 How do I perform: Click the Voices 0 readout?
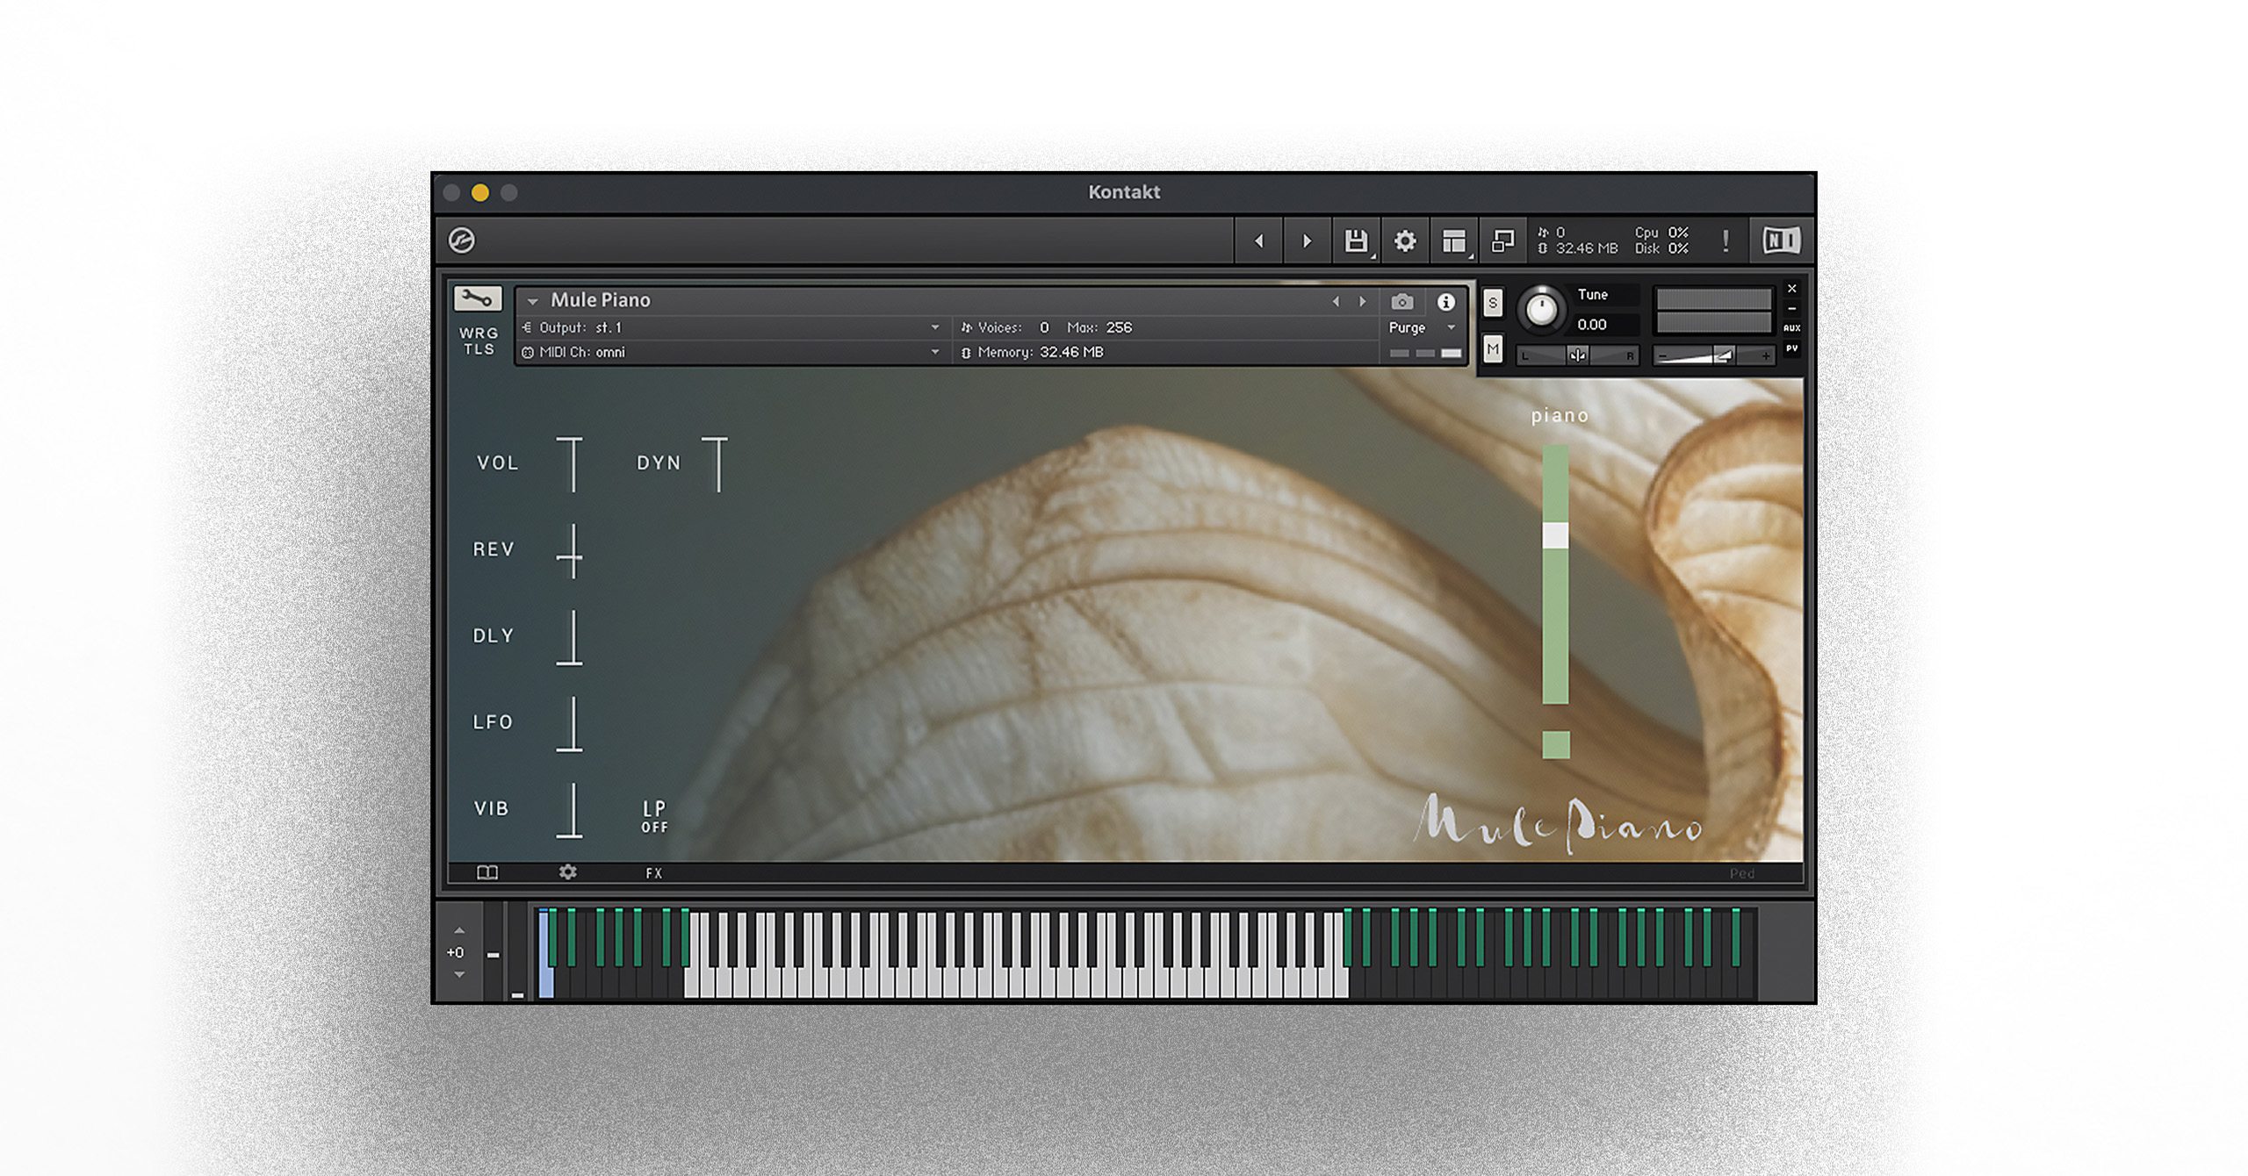click(x=1005, y=327)
